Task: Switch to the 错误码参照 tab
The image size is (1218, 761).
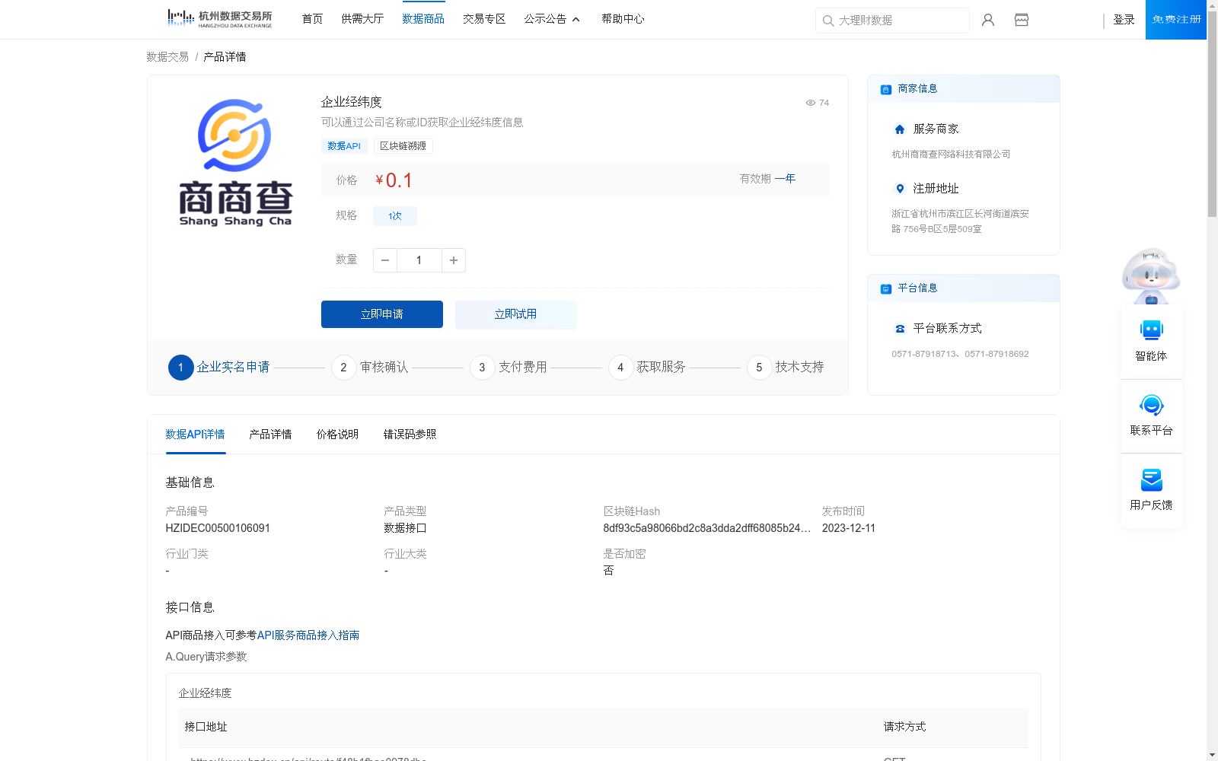Action: tap(410, 435)
